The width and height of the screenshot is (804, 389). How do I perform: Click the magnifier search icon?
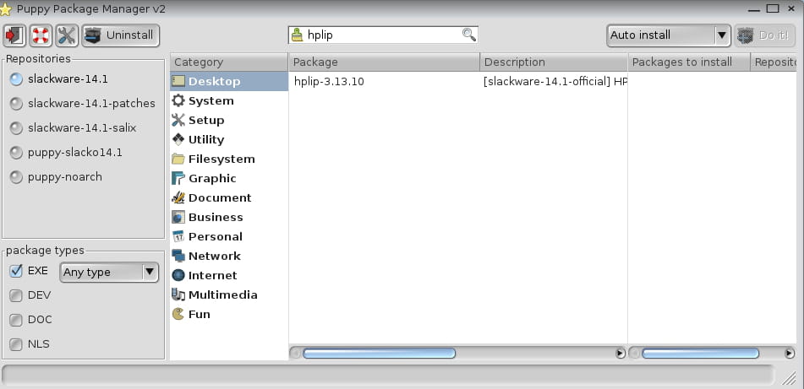coord(468,35)
